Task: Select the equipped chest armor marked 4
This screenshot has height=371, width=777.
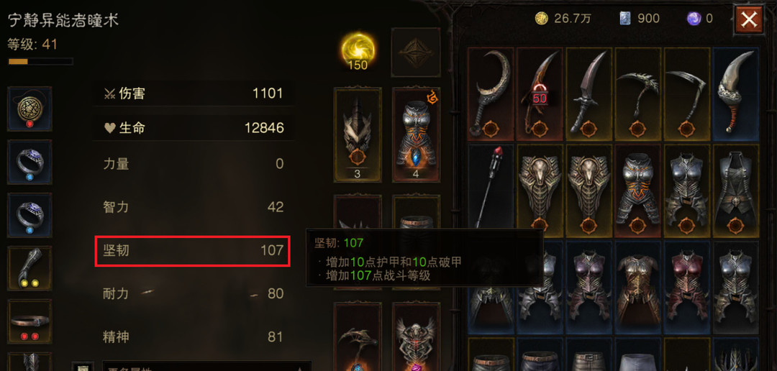Action: [417, 134]
